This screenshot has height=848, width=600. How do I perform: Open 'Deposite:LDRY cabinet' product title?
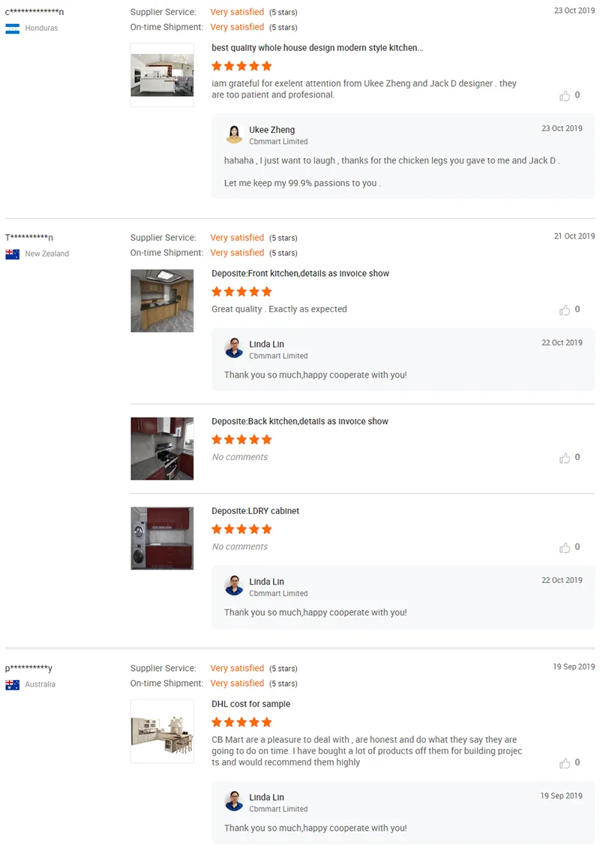(x=255, y=511)
